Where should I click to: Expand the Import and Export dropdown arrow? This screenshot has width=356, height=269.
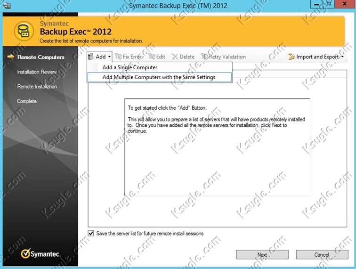pyautogui.click(x=342, y=57)
